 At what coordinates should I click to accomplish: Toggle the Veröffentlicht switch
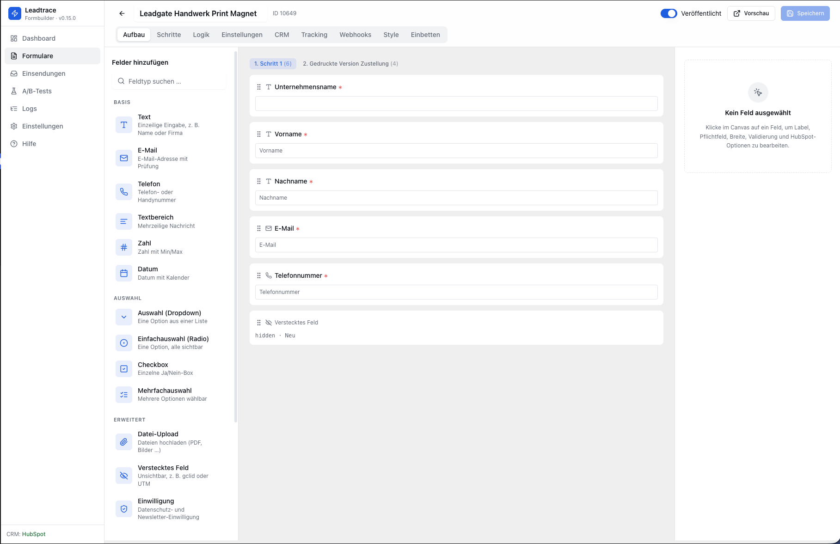tap(668, 13)
